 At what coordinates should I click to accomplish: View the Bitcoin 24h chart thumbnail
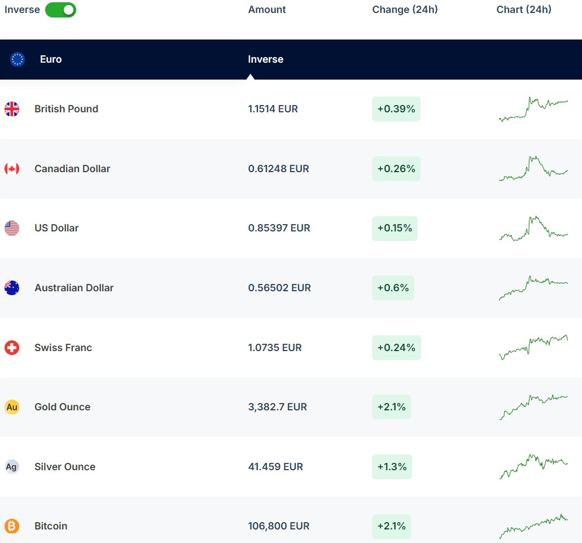[533, 526]
